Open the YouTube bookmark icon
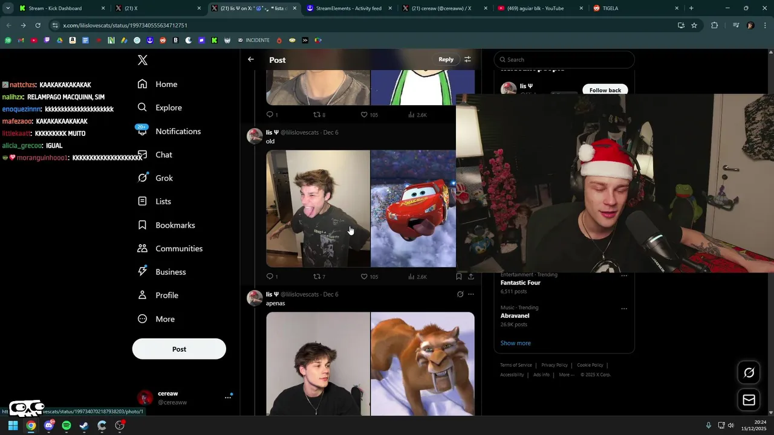Screen dimensions: 774x435 [34, 40]
